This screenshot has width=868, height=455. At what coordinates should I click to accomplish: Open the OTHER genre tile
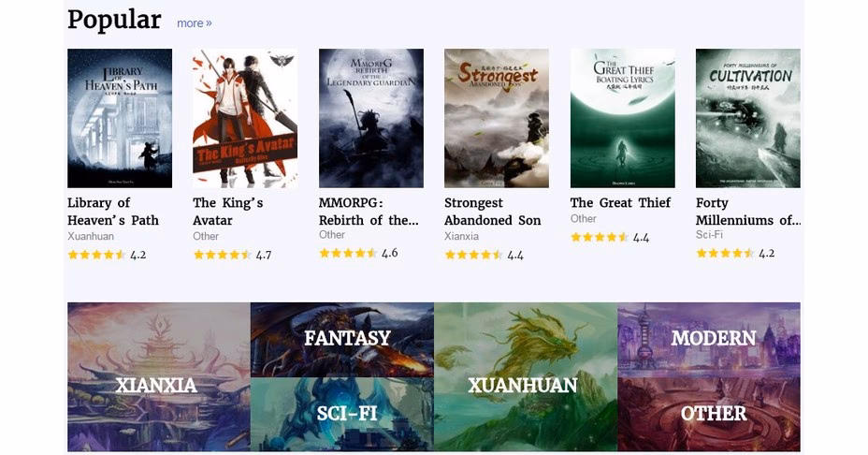[709, 414]
